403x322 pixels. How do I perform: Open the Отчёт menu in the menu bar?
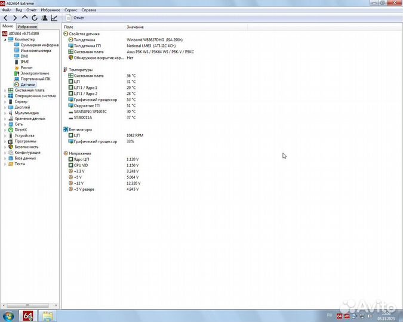click(x=32, y=10)
